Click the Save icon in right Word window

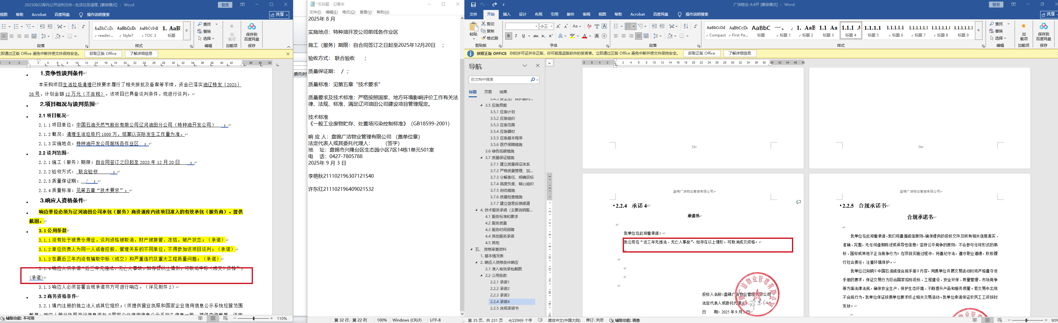click(x=473, y=4)
